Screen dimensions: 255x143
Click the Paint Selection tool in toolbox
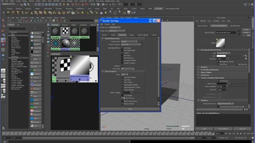[x=3, y=31]
